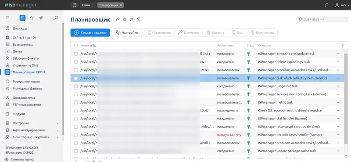
Task: Open the dashboard icon tab in top bar
Action: pyautogui.click(x=75, y=5)
